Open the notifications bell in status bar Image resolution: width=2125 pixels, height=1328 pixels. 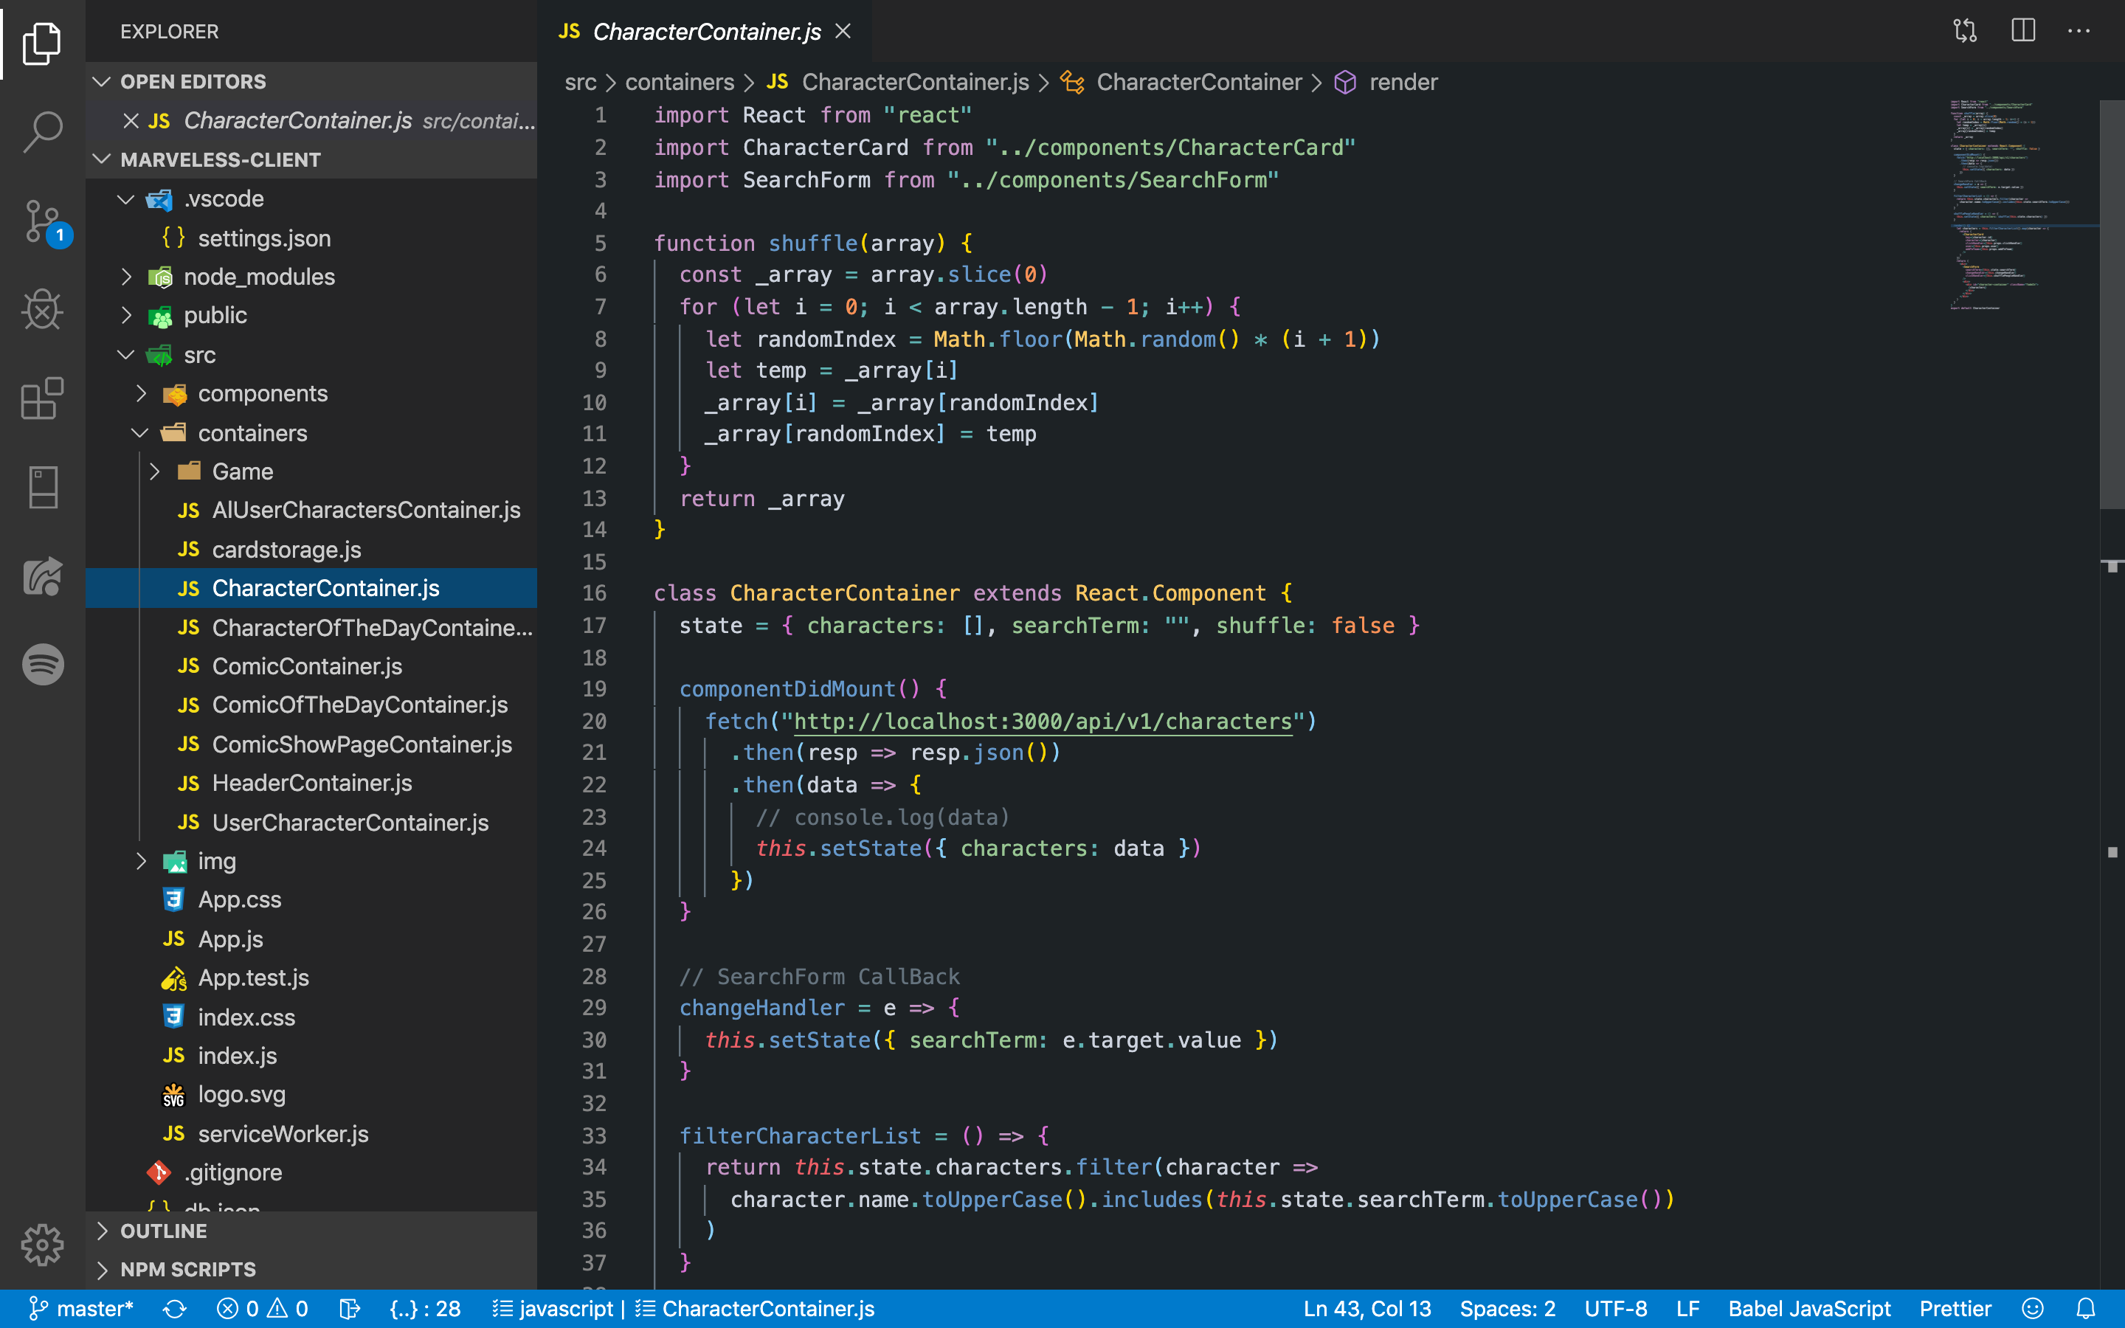pos(2087,1309)
